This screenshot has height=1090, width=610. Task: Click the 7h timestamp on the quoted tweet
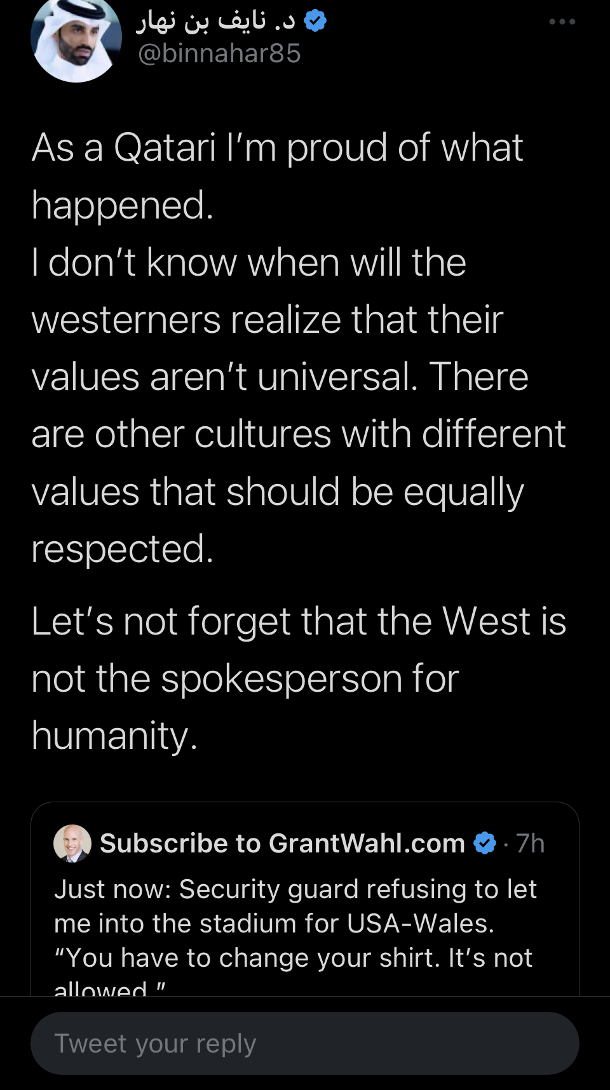pyautogui.click(x=531, y=843)
